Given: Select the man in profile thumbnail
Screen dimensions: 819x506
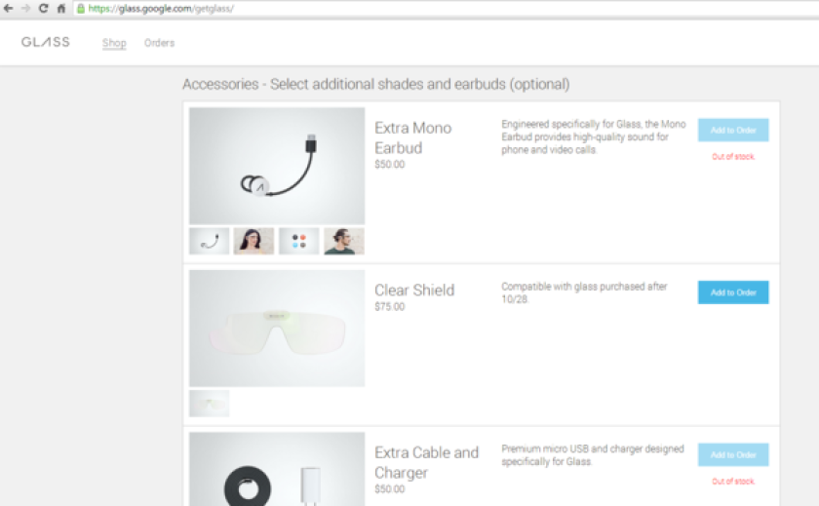Looking at the screenshot, I should click(344, 241).
